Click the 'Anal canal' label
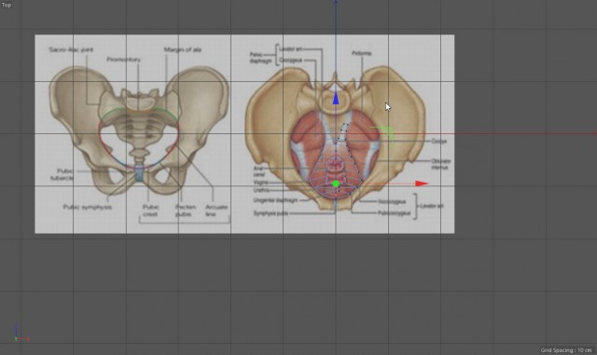This screenshot has width=597, height=355. click(259, 171)
